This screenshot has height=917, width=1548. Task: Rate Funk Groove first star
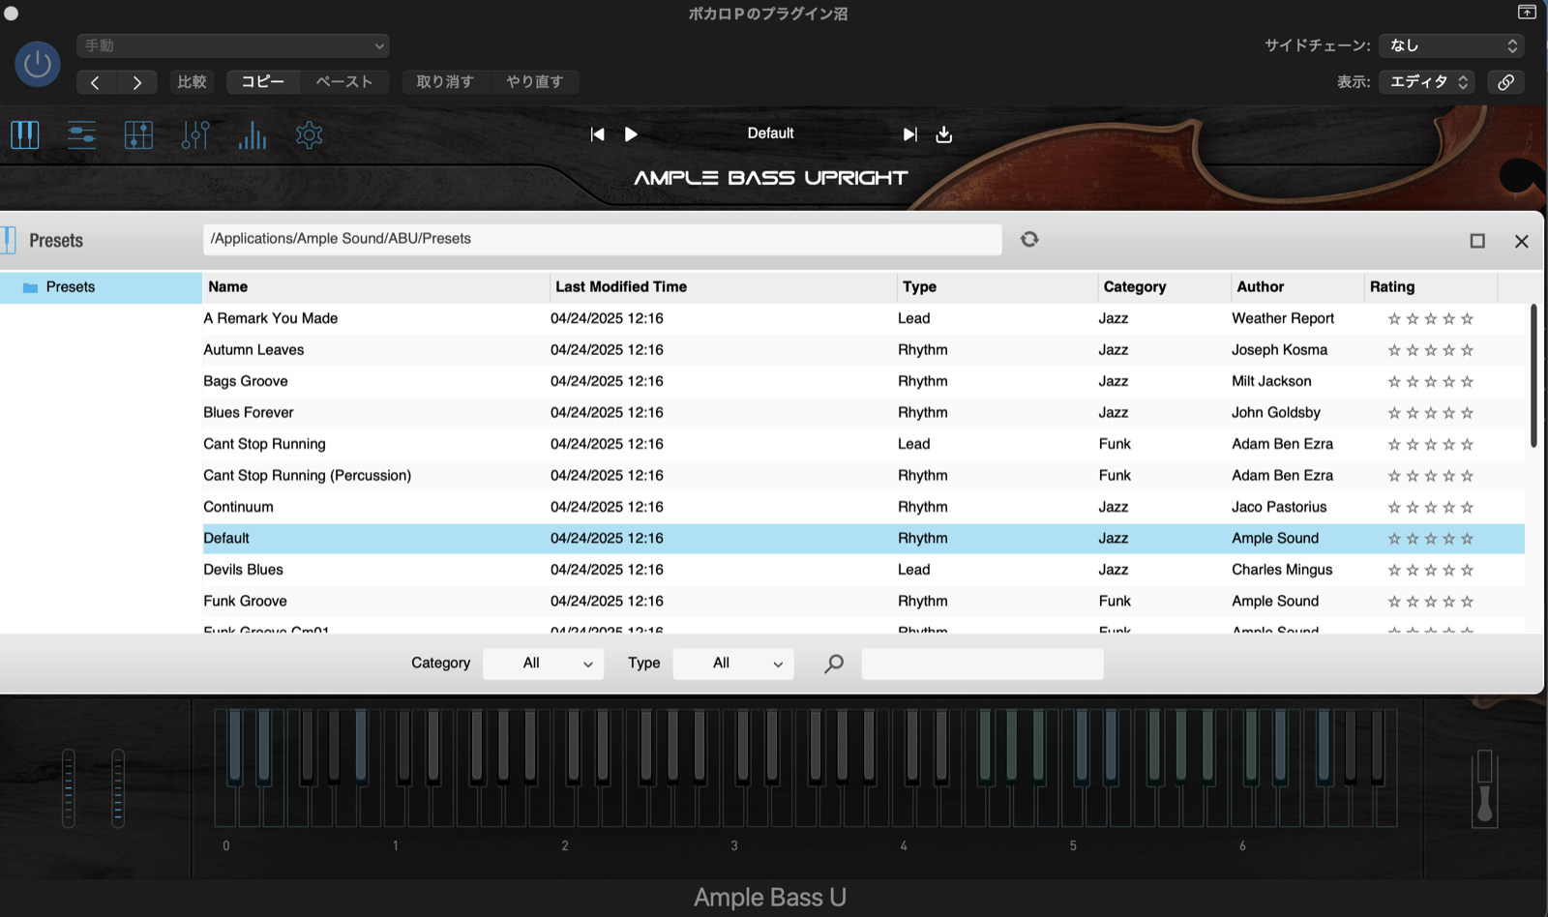[x=1394, y=602]
